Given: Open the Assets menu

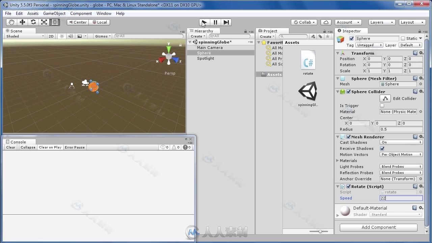Looking at the screenshot, I should (x=33, y=13).
